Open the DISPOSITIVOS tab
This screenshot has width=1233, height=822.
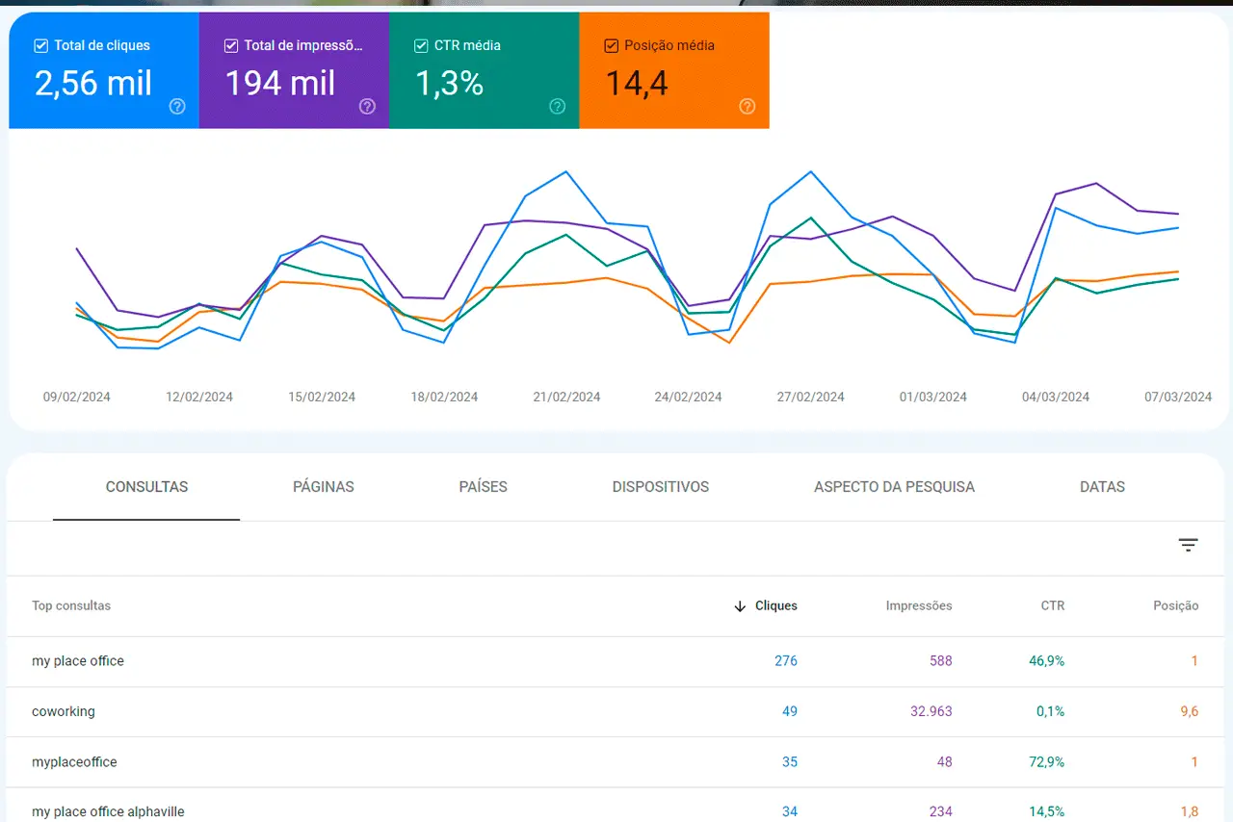coord(661,487)
